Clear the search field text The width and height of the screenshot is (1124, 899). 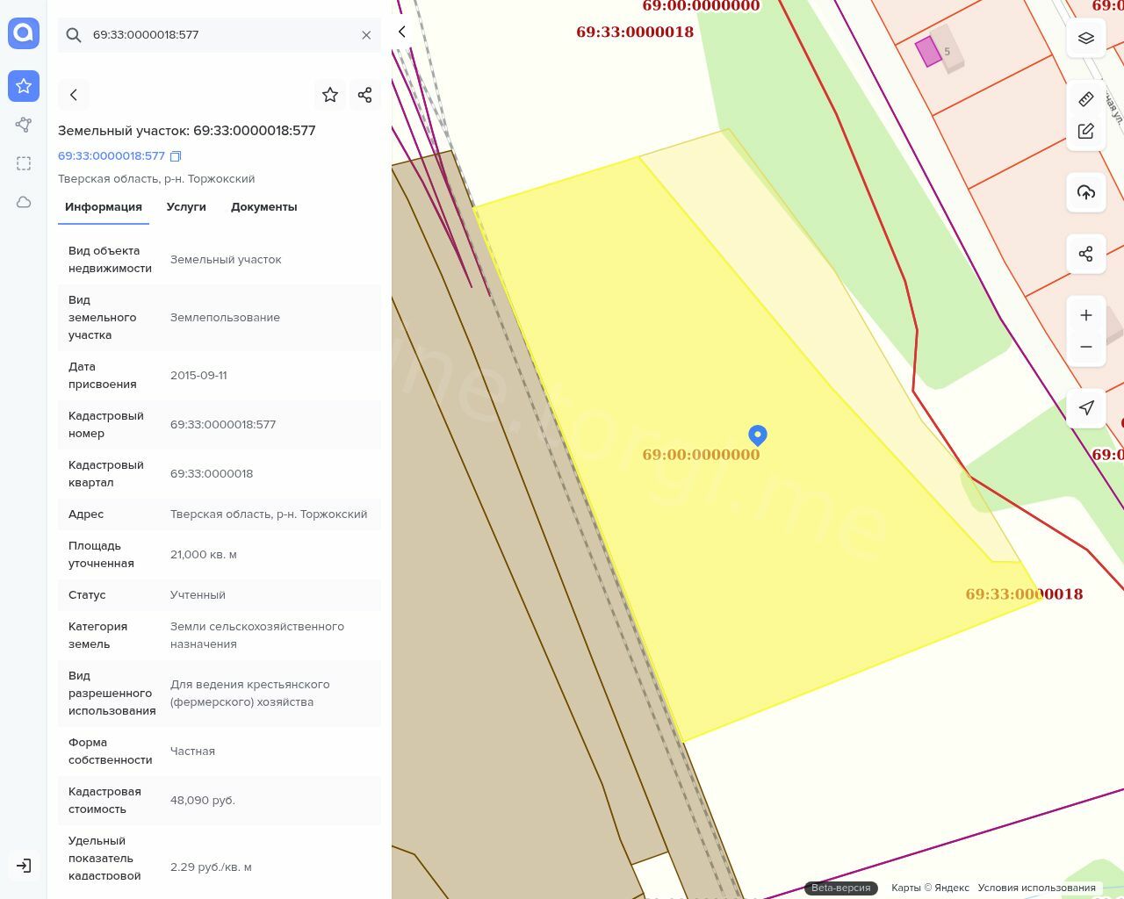(366, 35)
